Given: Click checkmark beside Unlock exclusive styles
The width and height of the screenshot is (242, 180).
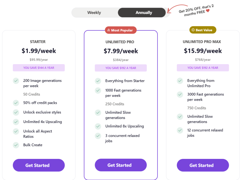Looking at the screenshot, I should pyautogui.click(x=16, y=112).
